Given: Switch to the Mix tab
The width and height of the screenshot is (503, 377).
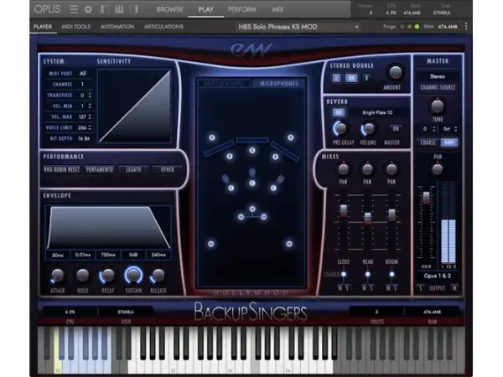Looking at the screenshot, I should coord(277,9).
